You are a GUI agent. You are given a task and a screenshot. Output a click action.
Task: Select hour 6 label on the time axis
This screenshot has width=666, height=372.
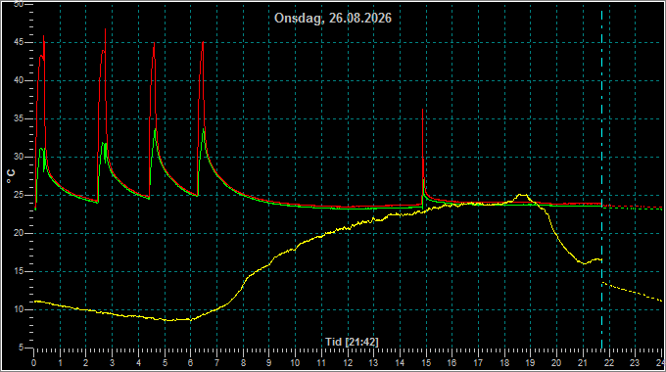(x=190, y=363)
